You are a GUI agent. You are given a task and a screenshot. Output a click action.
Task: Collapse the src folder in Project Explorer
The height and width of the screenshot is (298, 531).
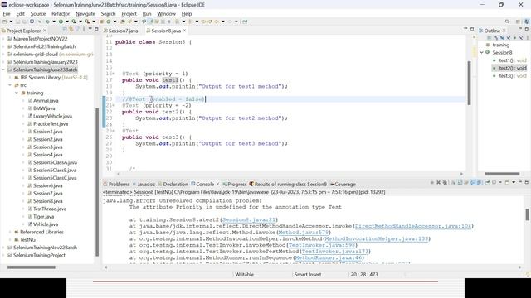point(10,85)
